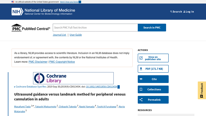Expand the Cochrane Database Syst Rev journal triangle
Image resolution: width=206 pixels, height=116 pixels.
[15, 87]
